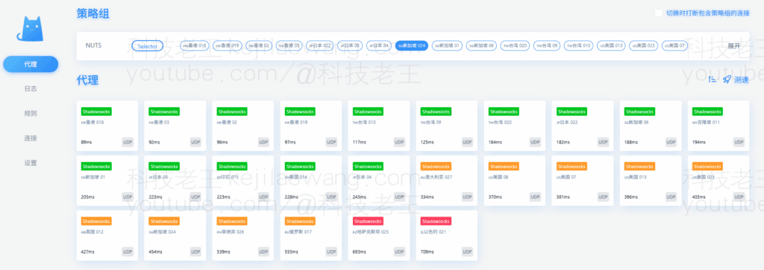The width and height of the screenshot is (764, 270).
Task: Click UDP badge on 印尼 015 card
Action: (x=263, y=197)
